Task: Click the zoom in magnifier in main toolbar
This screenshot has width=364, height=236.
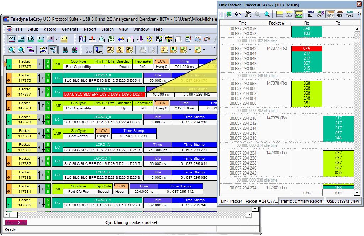Action: pos(11,50)
